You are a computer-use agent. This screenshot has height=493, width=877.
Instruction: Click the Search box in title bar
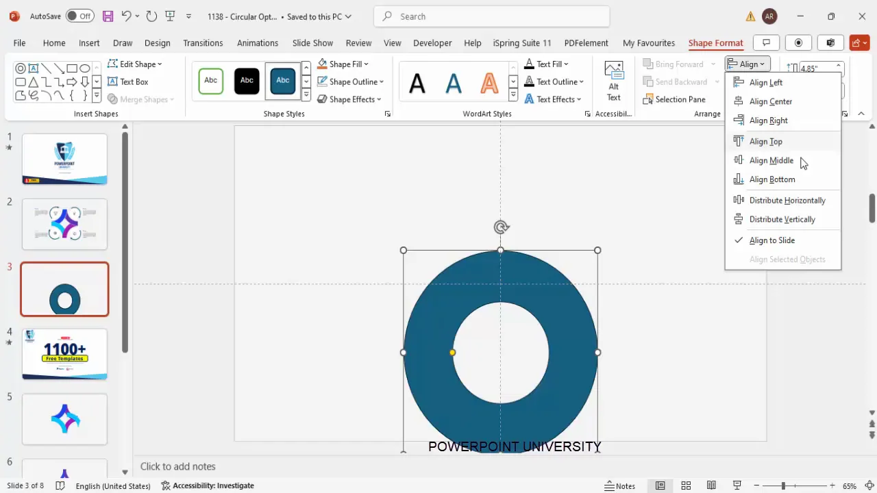coord(492,16)
